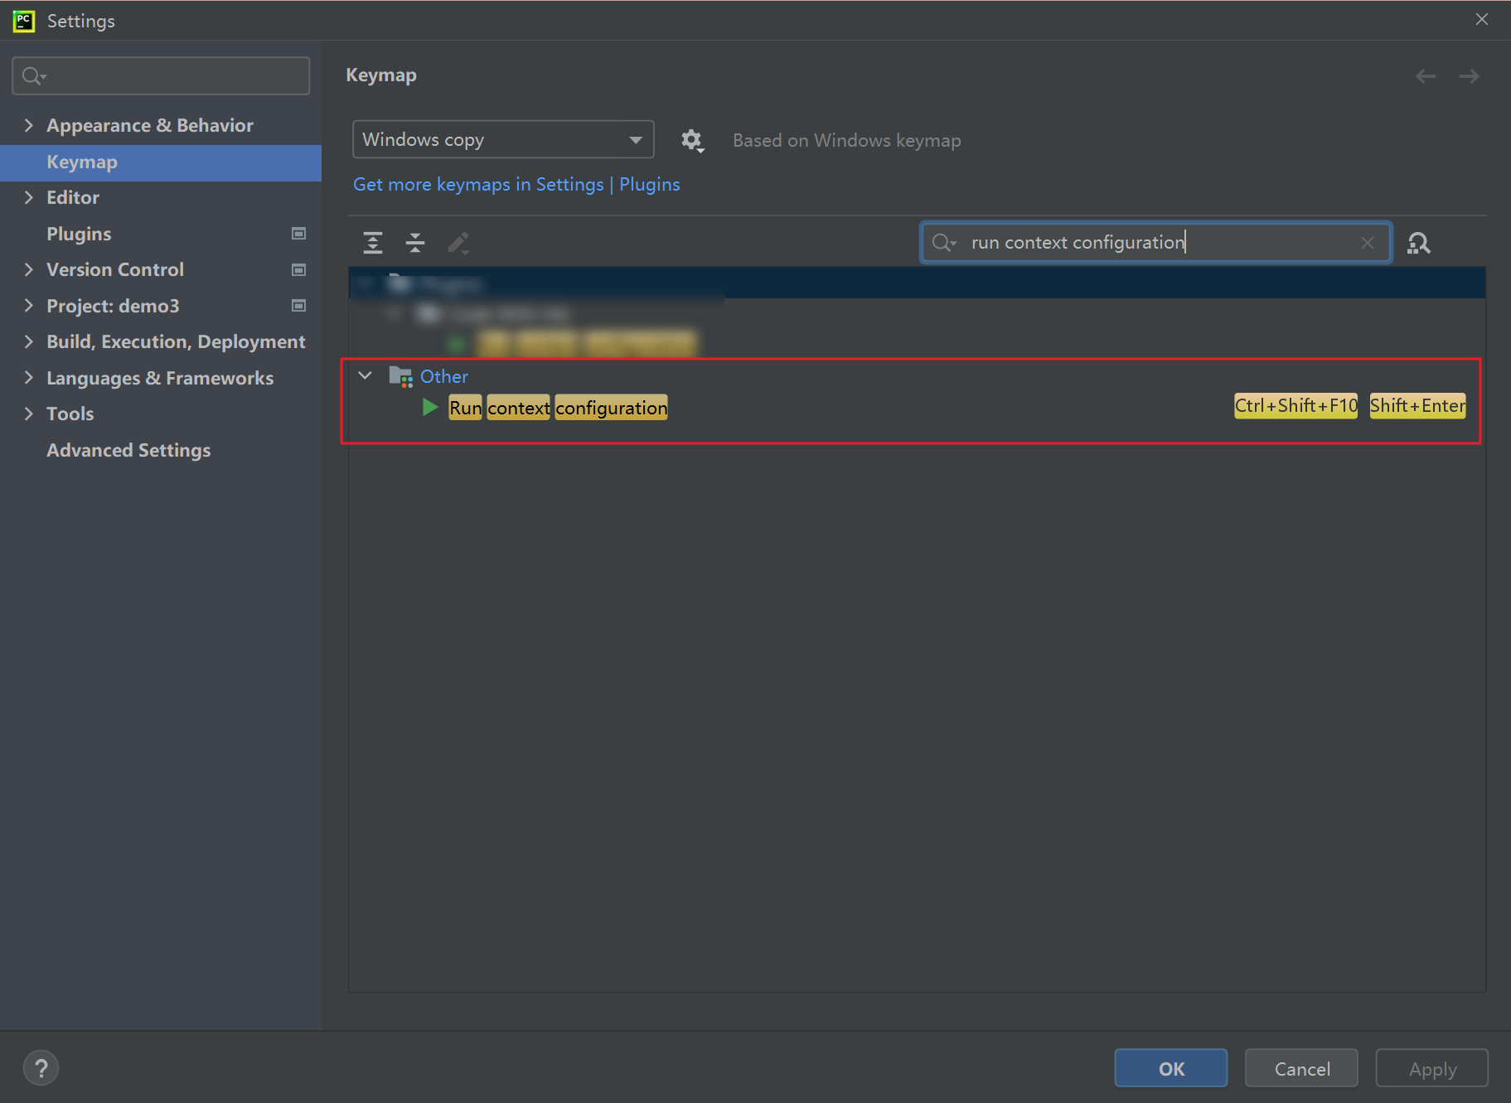Open Advanced Settings in the sidebar
Screen dimensions: 1511x1103
coord(128,450)
